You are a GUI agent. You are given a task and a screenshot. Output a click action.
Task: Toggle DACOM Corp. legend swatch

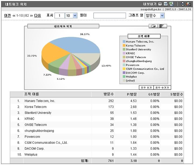click(x=124, y=73)
